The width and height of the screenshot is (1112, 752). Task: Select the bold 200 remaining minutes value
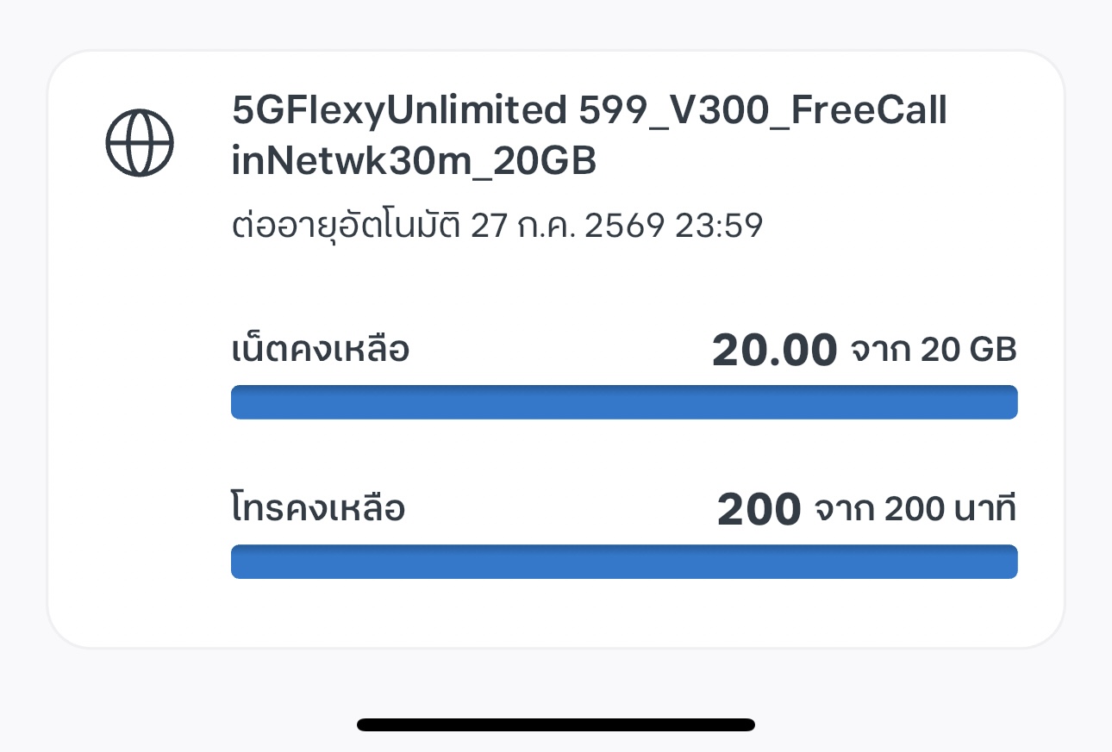click(x=759, y=510)
